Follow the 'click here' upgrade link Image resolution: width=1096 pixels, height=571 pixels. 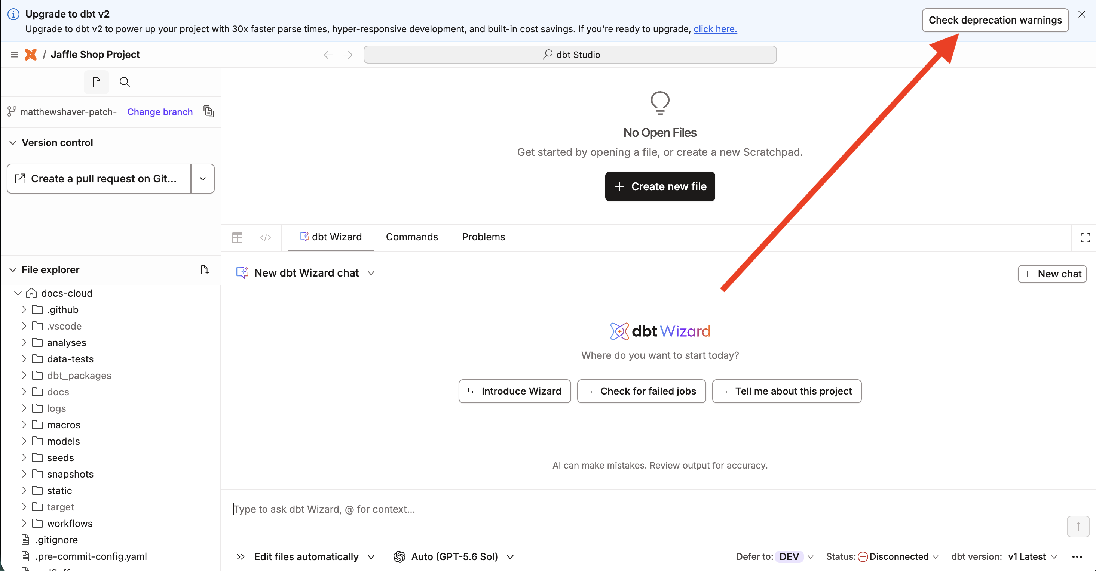point(715,29)
